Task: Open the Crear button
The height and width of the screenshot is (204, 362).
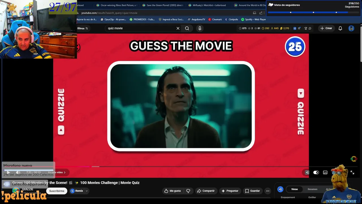Action: [x=326, y=28]
